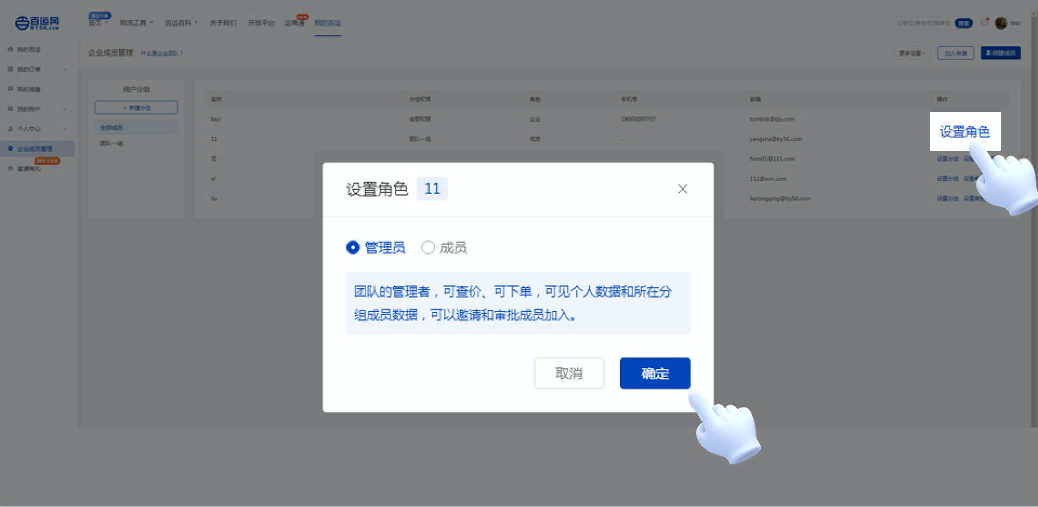
Task: Click the 企业成员管理 gear icon in sidebar
Action: [x=10, y=149]
